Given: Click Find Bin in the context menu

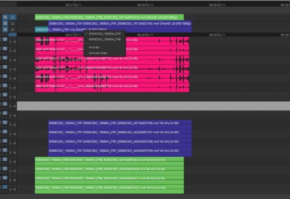Looking at the screenshot, I should coord(94,47).
